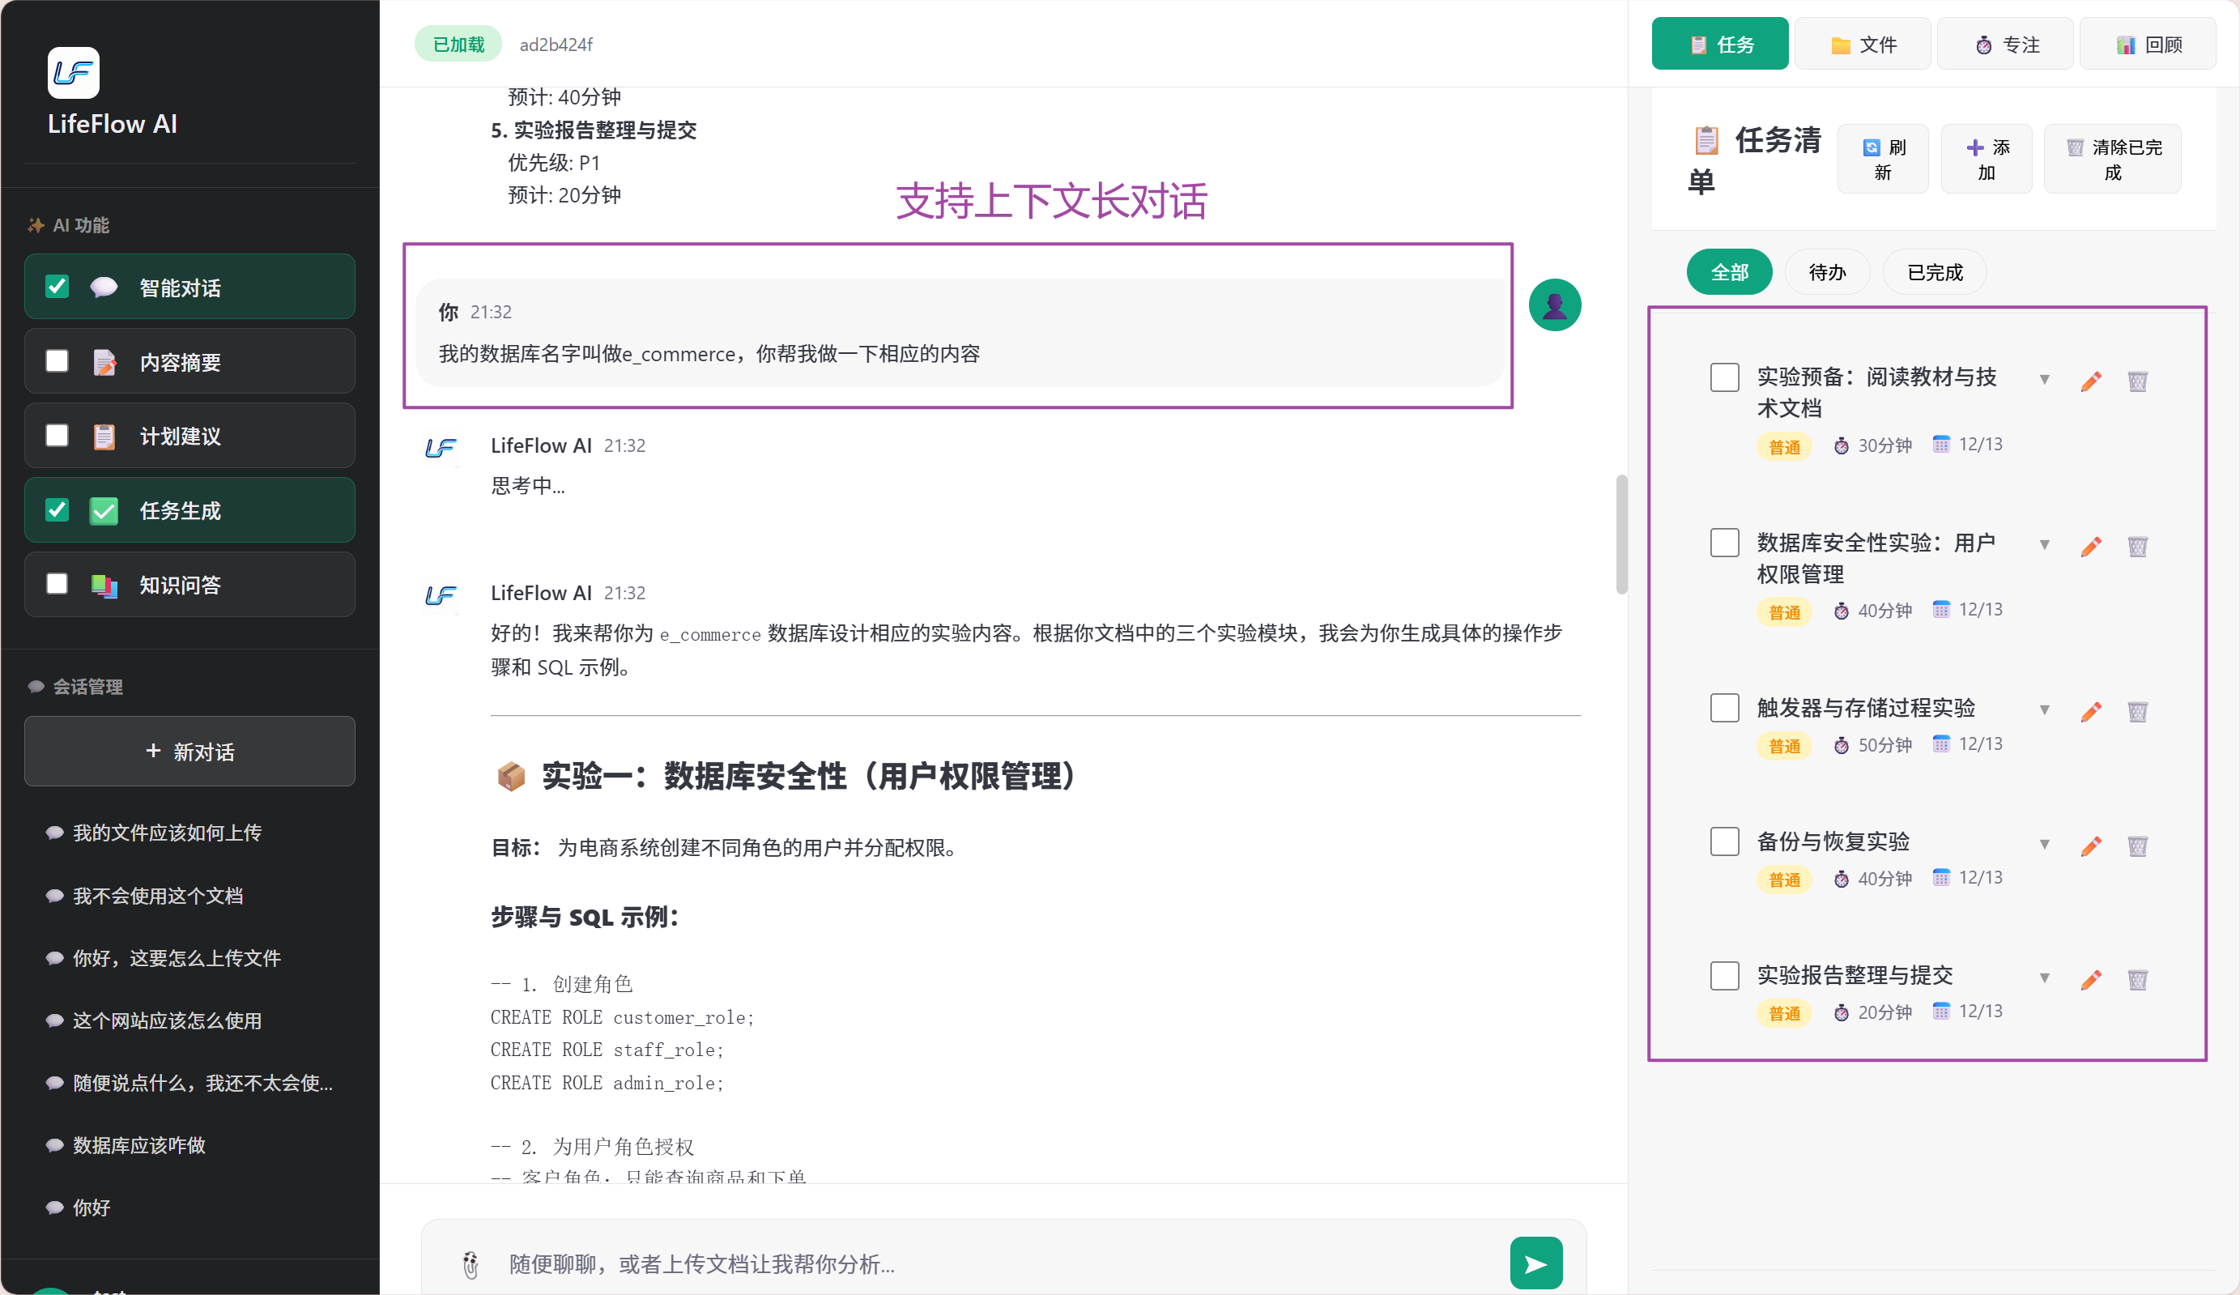This screenshot has width=2240, height=1295.
Task: Click the chat message input field
Action: click(x=977, y=1264)
